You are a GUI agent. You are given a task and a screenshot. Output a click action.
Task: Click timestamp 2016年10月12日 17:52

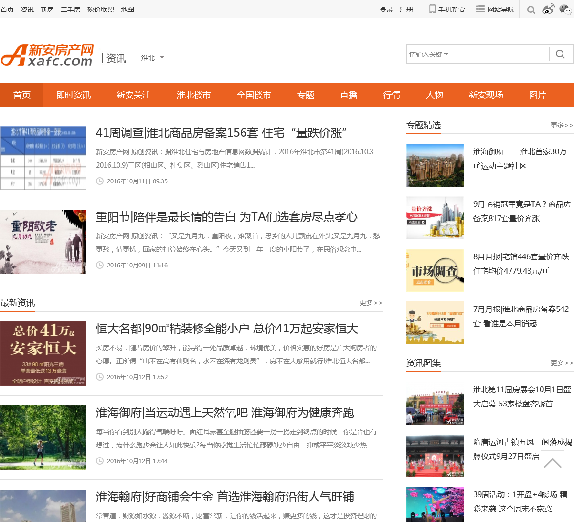tap(137, 377)
